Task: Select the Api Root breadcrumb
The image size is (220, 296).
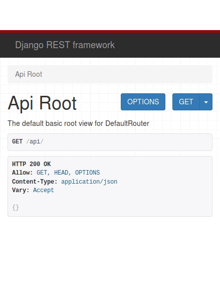Action: [x=29, y=74]
